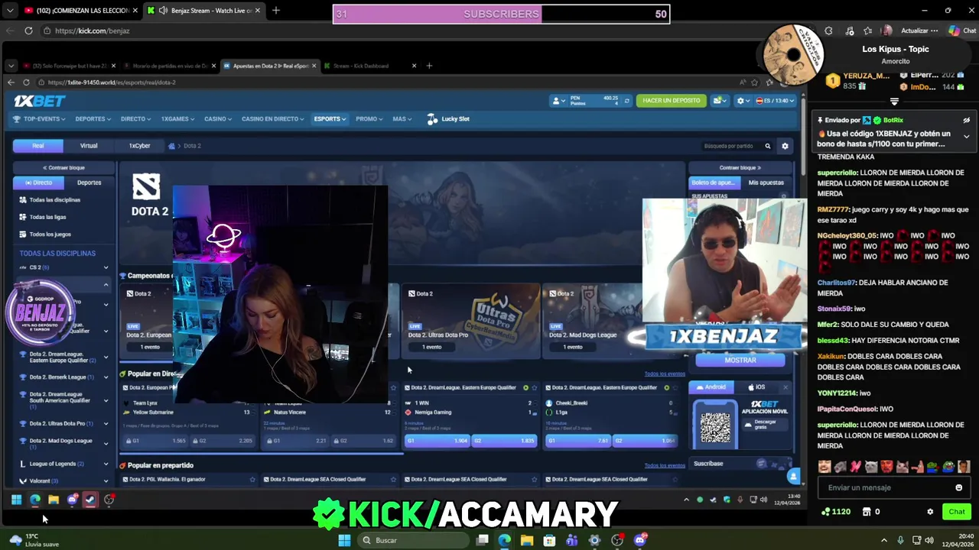Click the inner browser back arrow

[11, 82]
